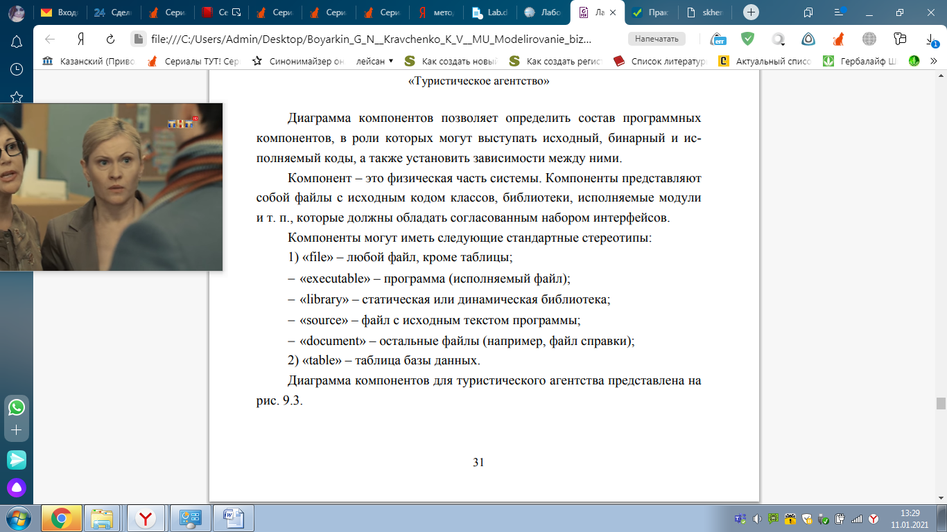The height and width of the screenshot is (532, 947).
Task: Click the user profile avatar
Action: [16, 13]
